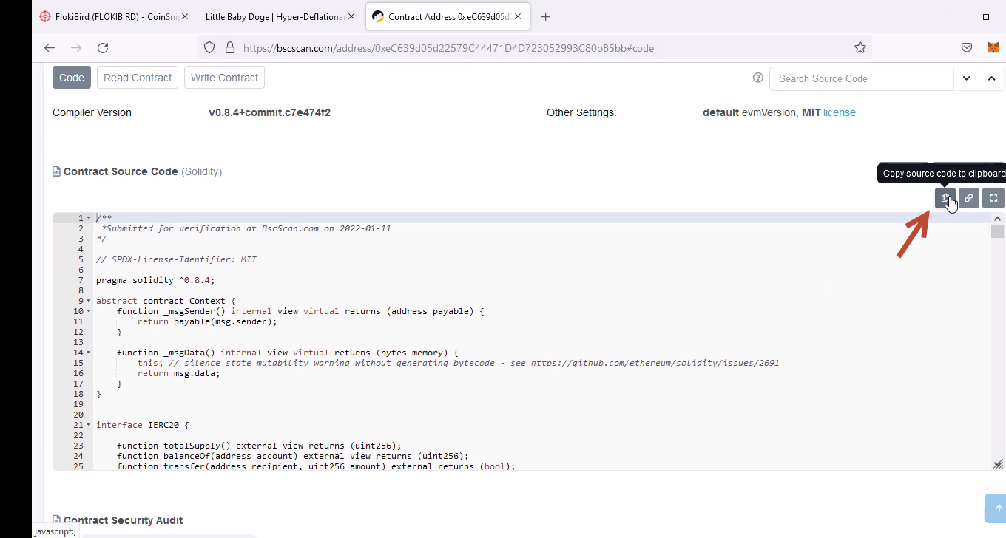Focus the Search Source Code field
Viewport: 1006px width, 538px height.
[x=861, y=78]
